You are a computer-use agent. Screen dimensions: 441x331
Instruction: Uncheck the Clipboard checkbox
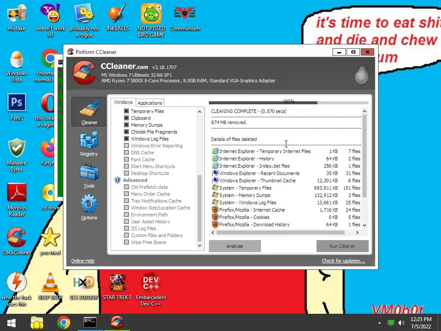pyautogui.click(x=126, y=118)
